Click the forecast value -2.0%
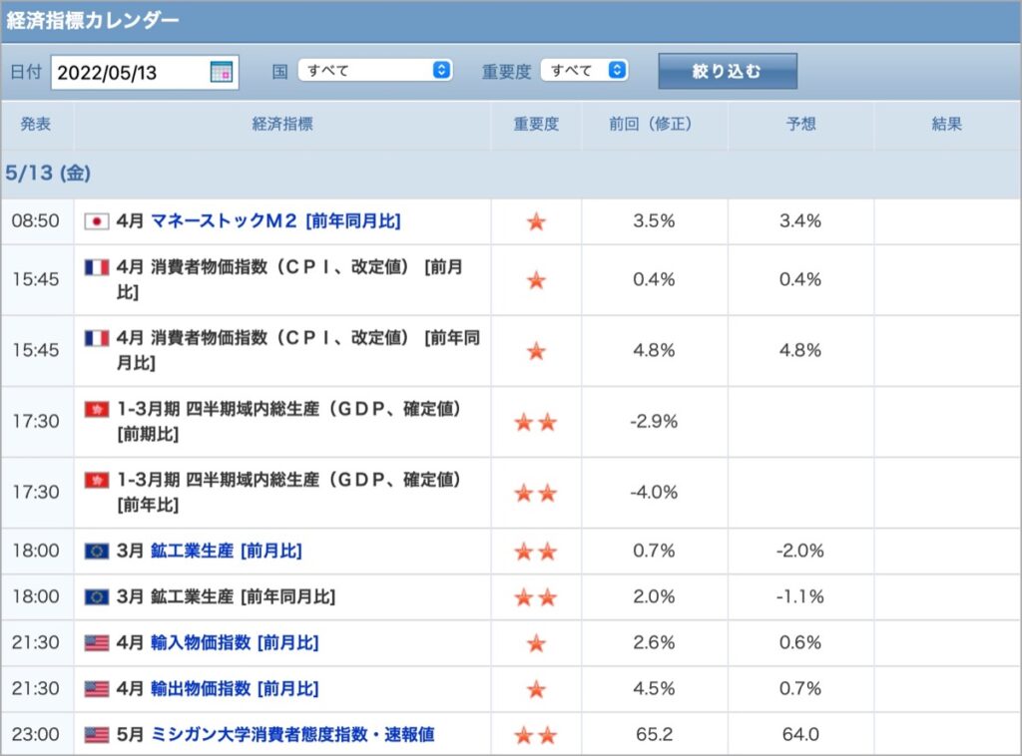The width and height of the screenshot is (1022, 756). [x=800, y=551]
